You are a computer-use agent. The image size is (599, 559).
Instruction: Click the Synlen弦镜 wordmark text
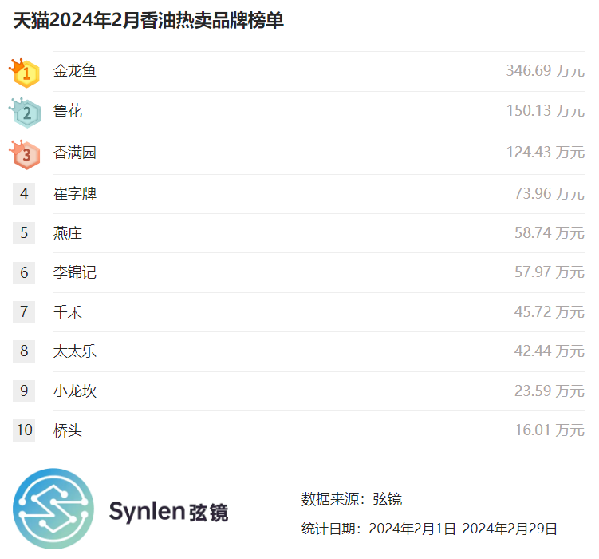168,512
